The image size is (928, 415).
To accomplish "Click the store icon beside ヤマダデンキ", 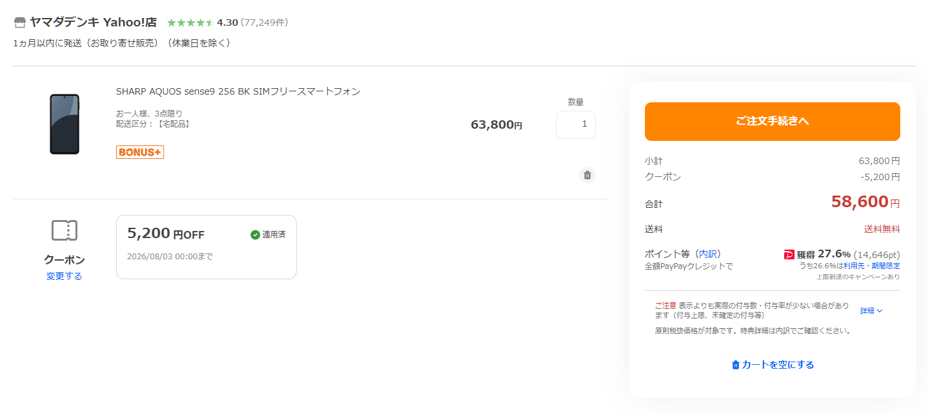I will [20, 23].
